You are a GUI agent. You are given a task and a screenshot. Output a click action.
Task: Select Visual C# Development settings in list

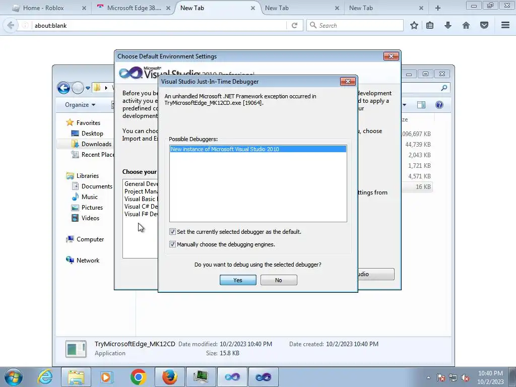(x=141, y=206)
